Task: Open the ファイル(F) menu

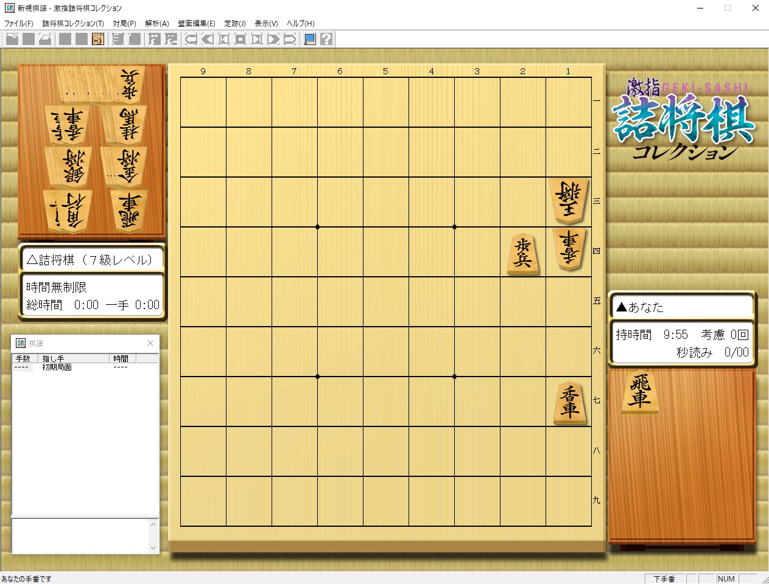Action: [19, 24]
